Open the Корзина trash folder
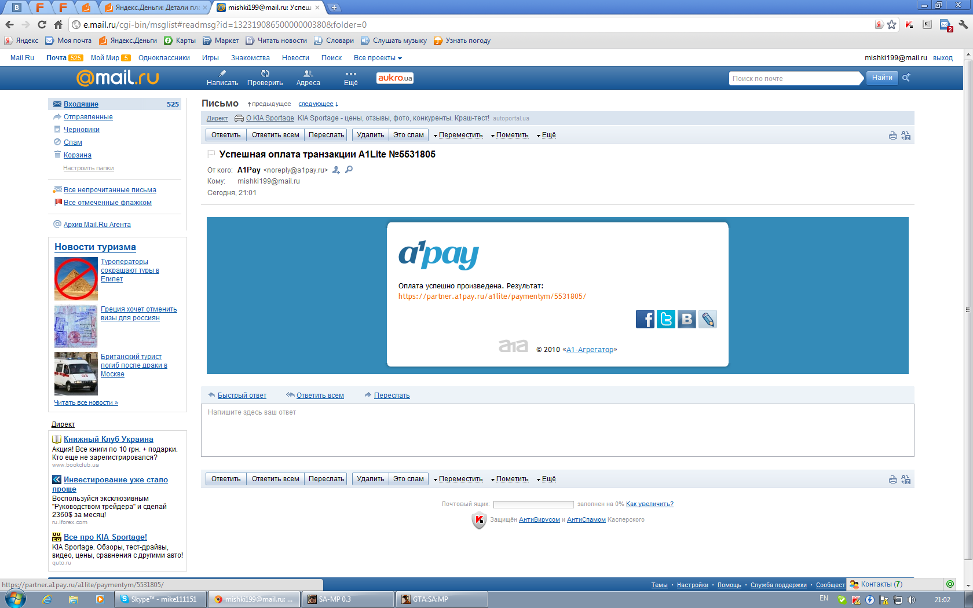This screenshot has width=973, height=608. pos(78,155)
